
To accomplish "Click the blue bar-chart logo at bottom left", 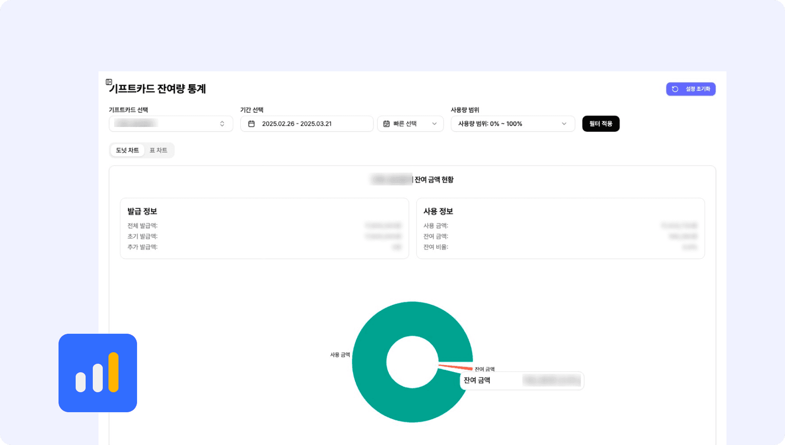I will coord(98,373).
